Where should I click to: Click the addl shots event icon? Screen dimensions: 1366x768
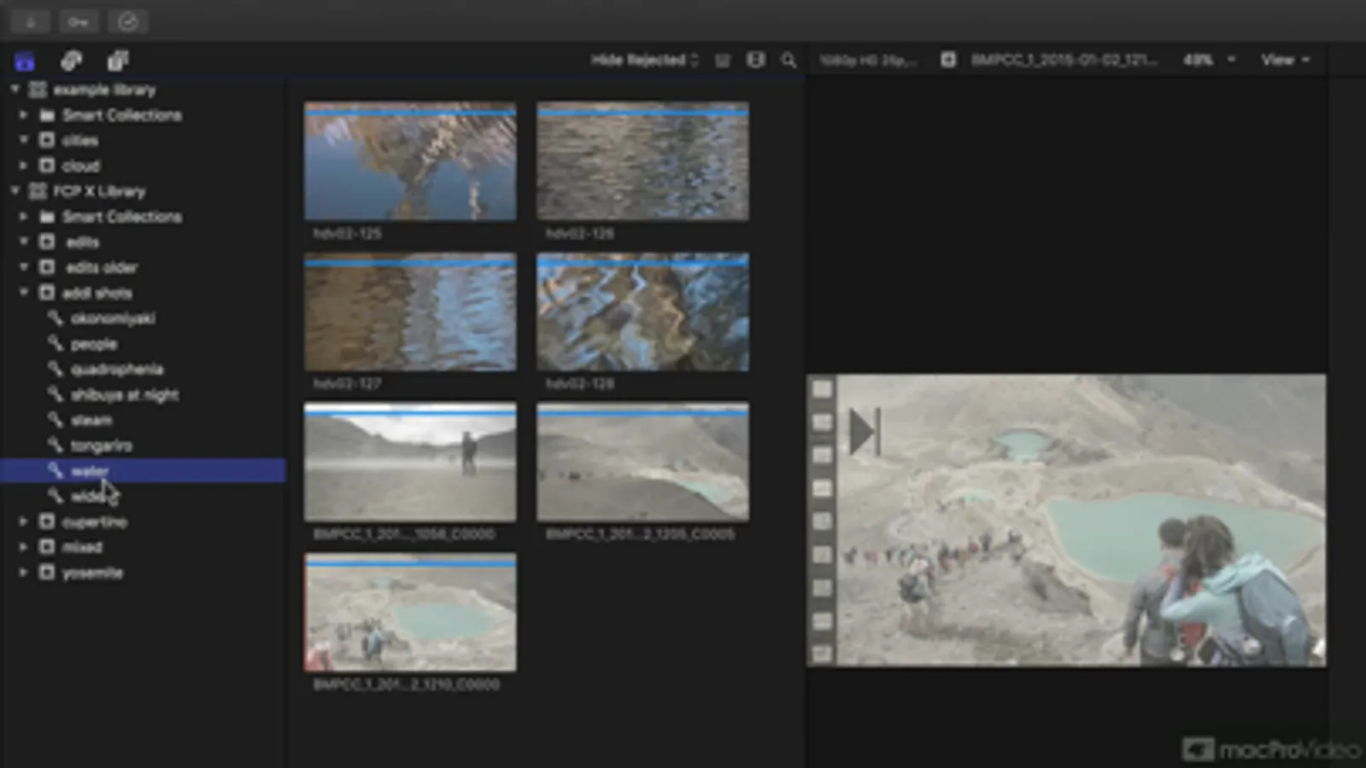tap(47, 293)
